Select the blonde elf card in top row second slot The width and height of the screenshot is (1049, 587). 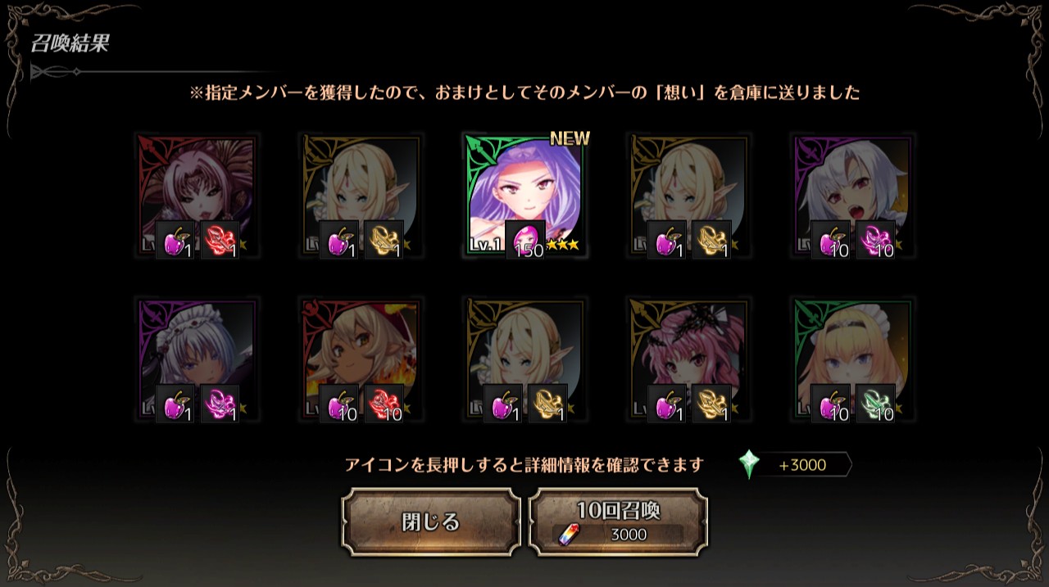(361, 196)
